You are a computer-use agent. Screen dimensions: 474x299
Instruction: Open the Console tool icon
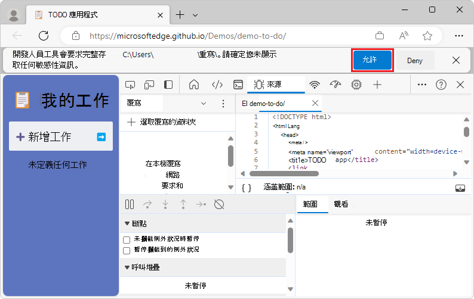[x=238, y=85]
